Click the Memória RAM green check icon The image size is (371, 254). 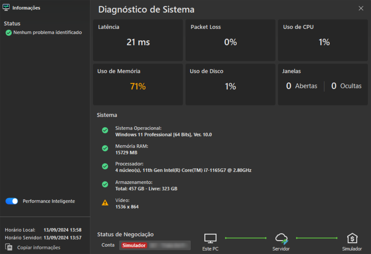tap(105, 148)
